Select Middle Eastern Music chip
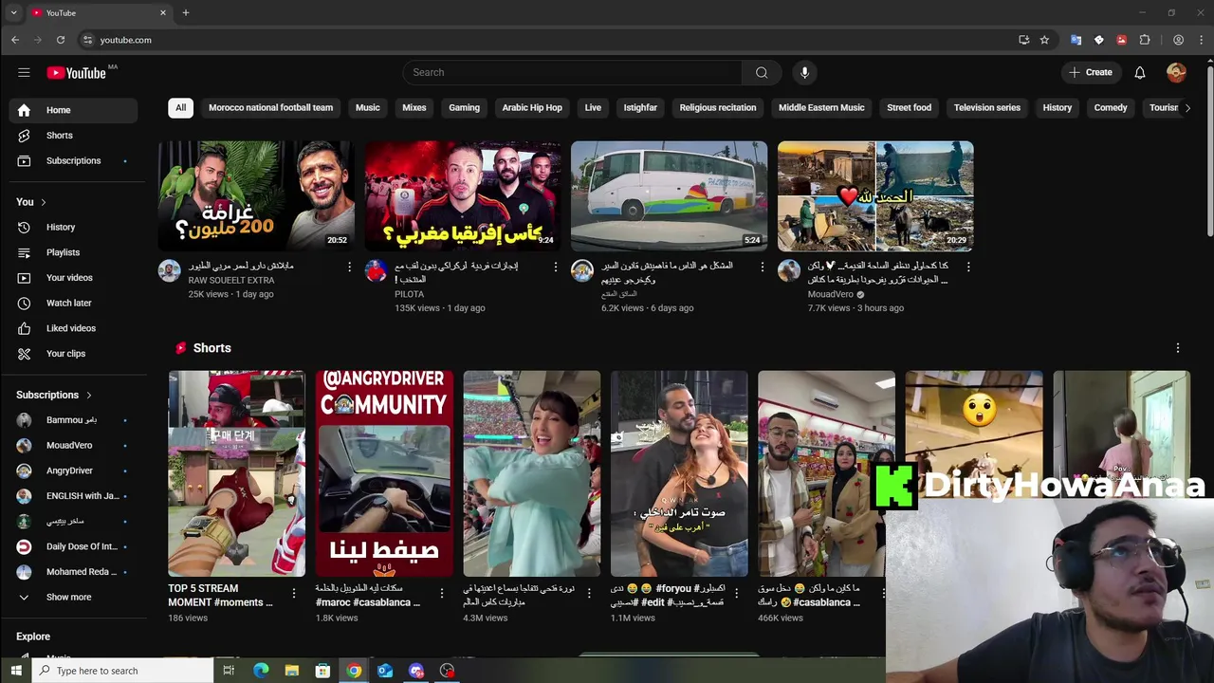1214x683 pixels. (x=821, y=108)
